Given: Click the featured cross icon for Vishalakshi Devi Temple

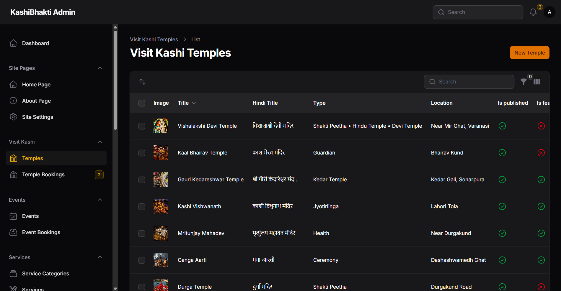Looking at the screenshot, I should [541, 126].
